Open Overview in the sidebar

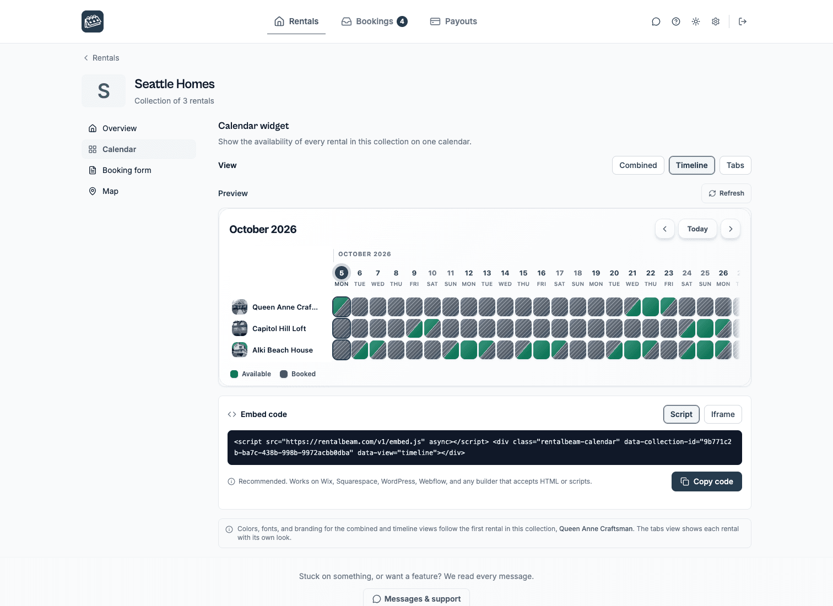(x=139, y=128)
